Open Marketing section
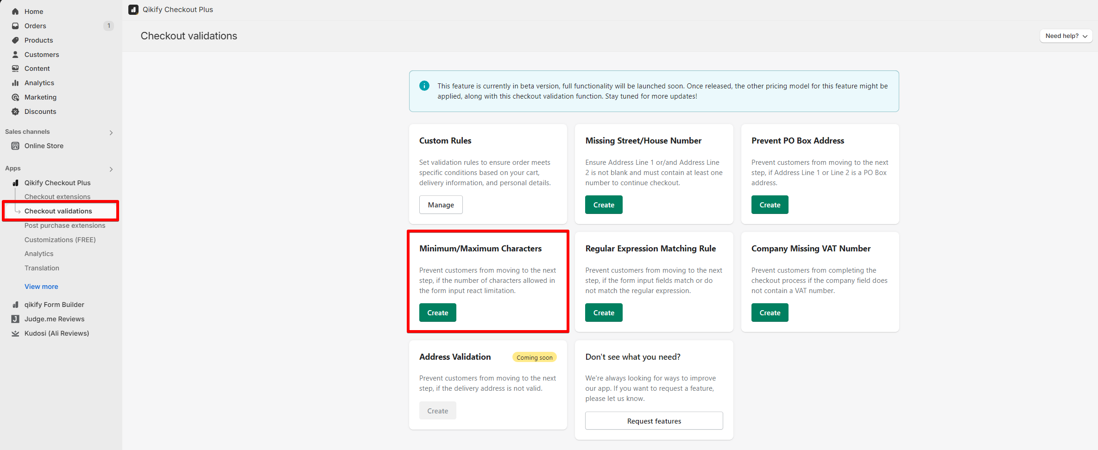 40,97
